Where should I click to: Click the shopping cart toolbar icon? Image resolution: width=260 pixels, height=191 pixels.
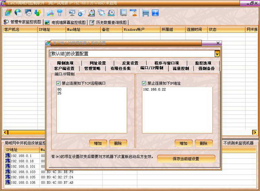point(146,13)
